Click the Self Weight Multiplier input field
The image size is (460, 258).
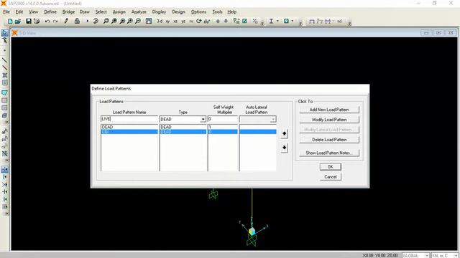tap(222, 119)
